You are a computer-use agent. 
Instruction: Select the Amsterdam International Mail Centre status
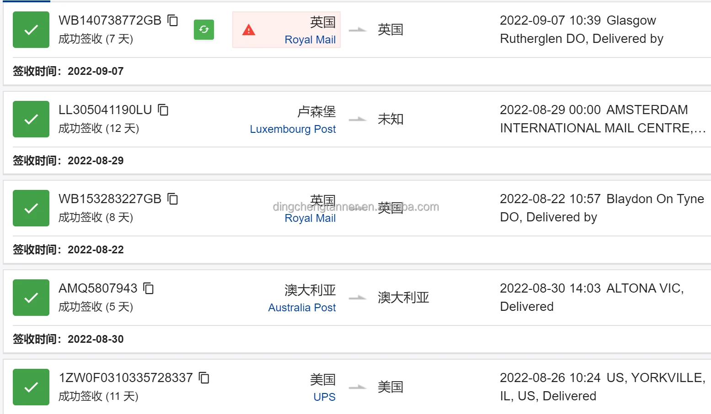[x=602, y=119]
